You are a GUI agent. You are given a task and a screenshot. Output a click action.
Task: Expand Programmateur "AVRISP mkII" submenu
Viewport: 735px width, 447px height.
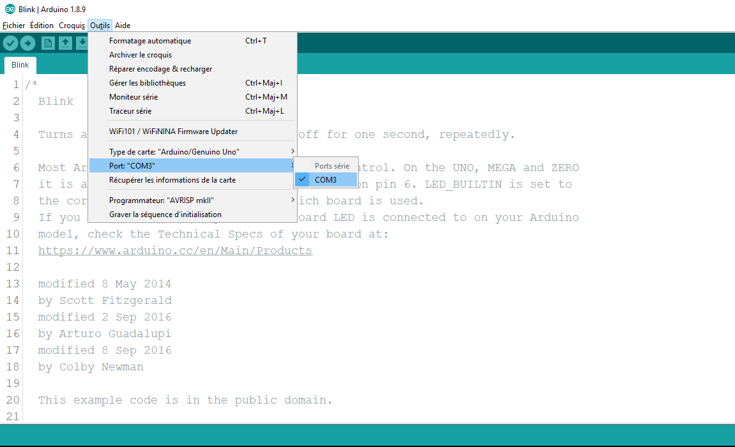coord(193,200)
